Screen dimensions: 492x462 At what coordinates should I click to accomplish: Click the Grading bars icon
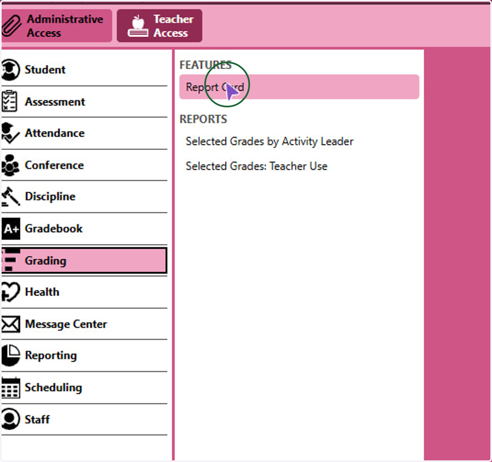11,260
